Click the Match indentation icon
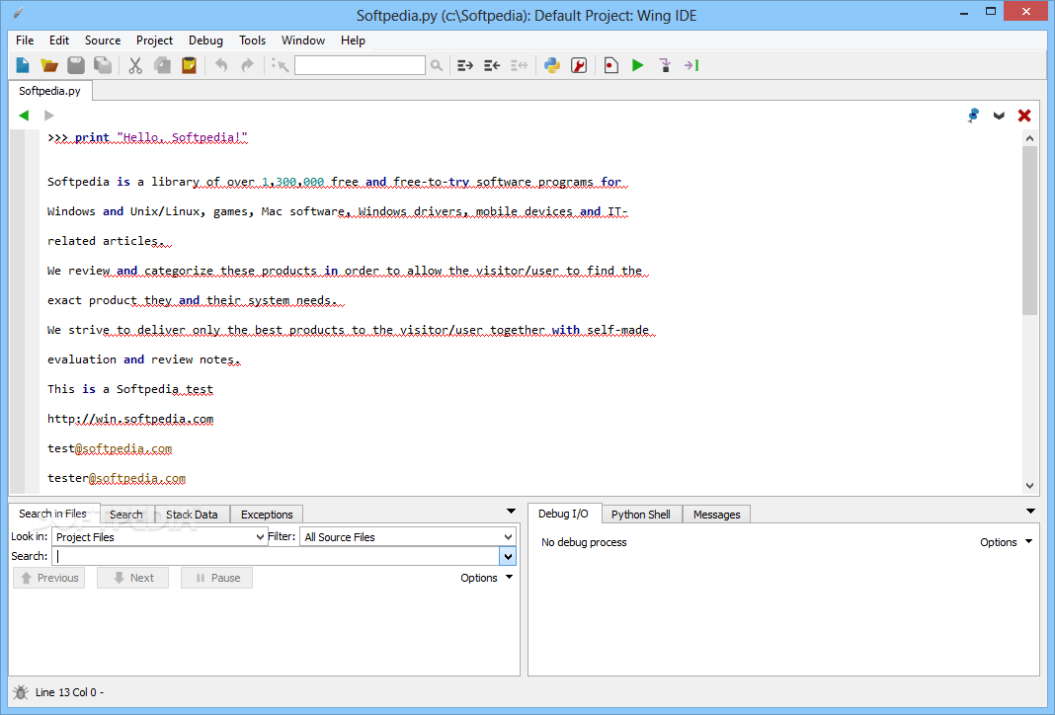This screenshot has width=1055, height=715. (x=519, y=65)
